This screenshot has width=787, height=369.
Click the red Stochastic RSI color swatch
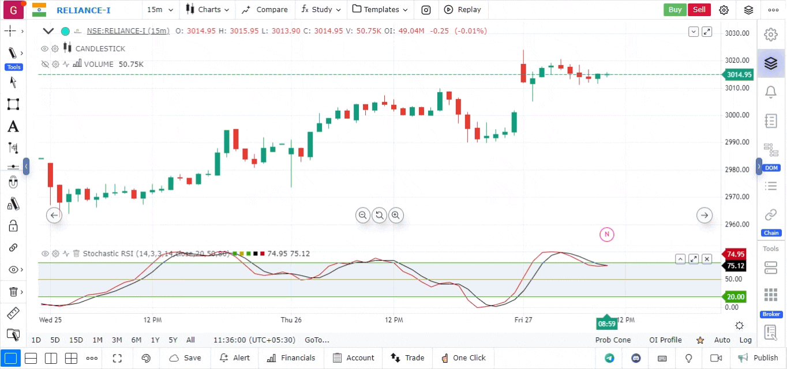(x=263, y=254)
